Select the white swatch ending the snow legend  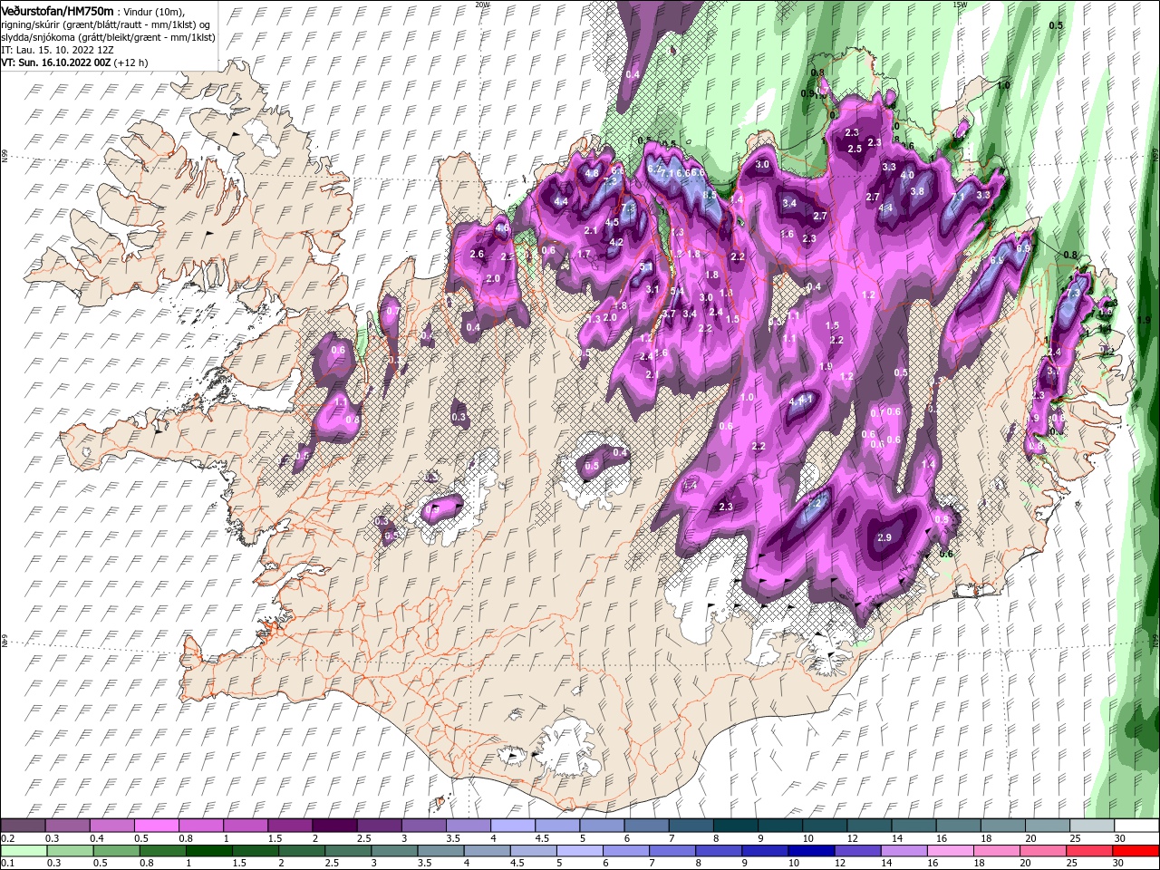pos(1136,826)
